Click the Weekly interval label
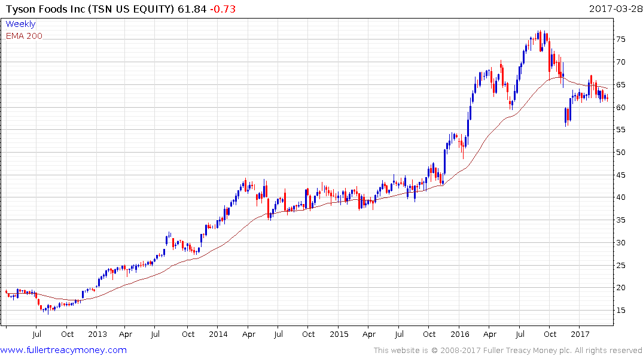This screenshot has height=359, width=643. click(20, 24)
